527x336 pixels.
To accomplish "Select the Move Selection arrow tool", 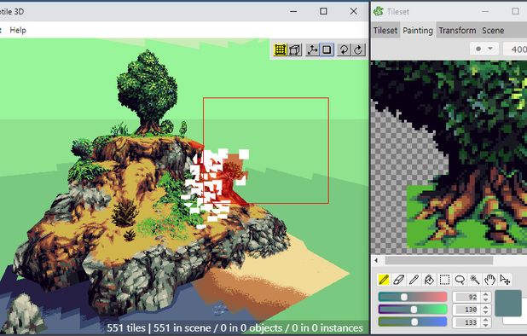I will click(505, 280).
